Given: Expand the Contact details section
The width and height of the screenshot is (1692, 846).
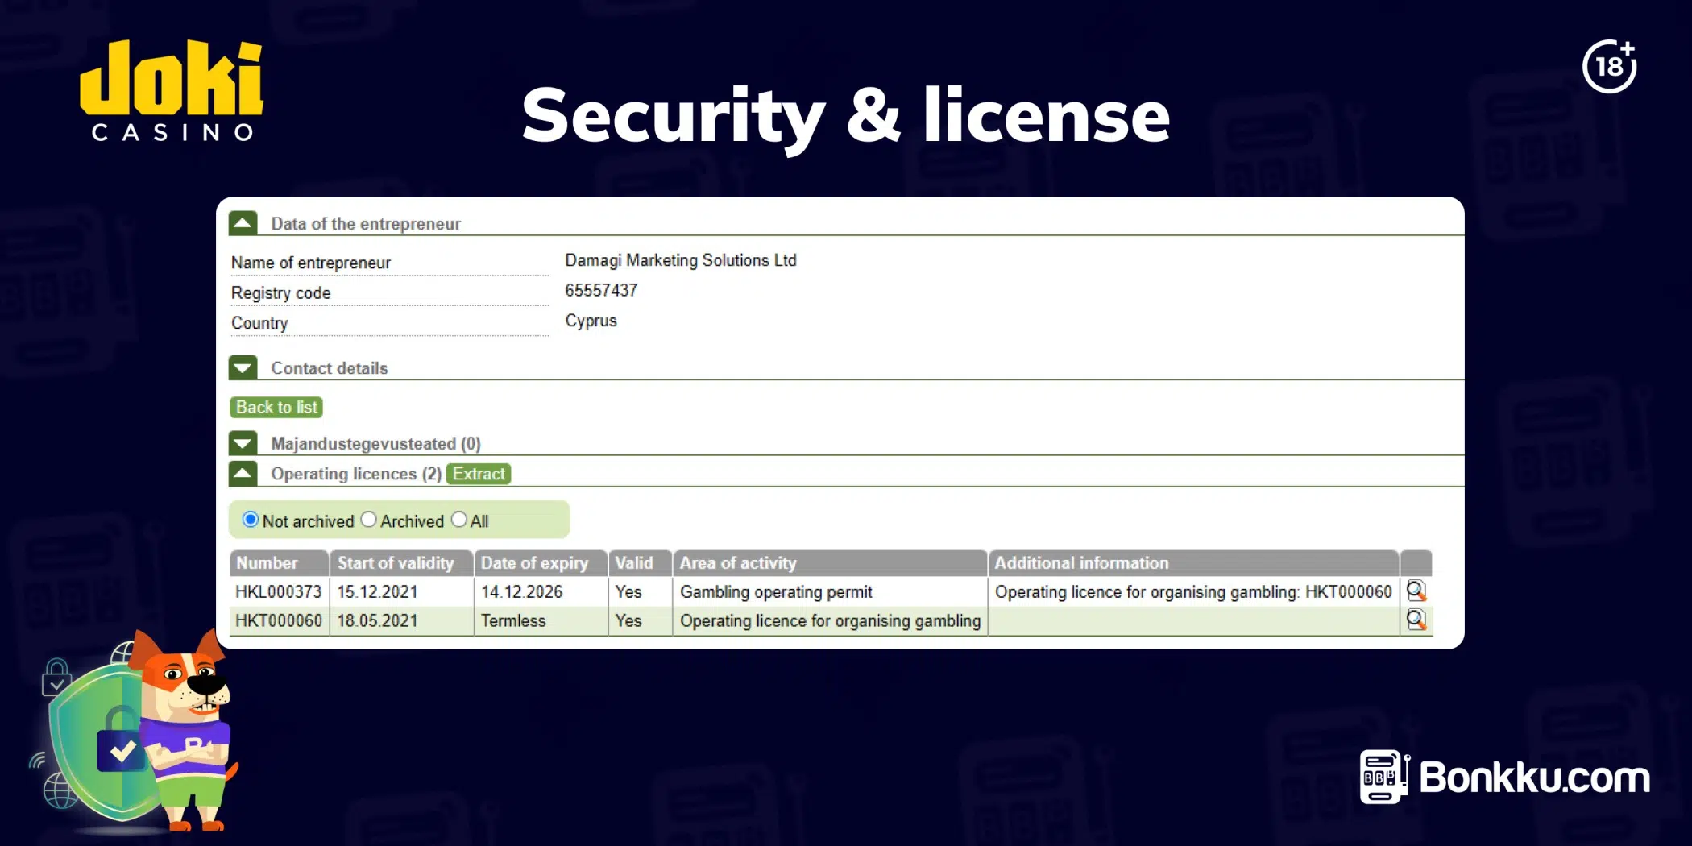Looking at the screenshot, I should (243, 368).
